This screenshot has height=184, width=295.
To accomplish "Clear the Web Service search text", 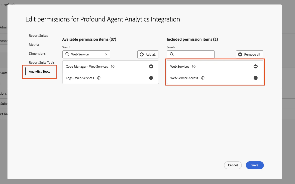I will pyautogui.click(x=106, y=54).
